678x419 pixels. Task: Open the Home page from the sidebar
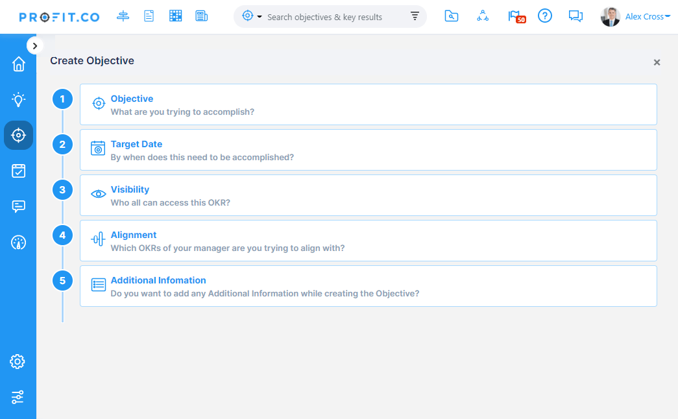[18, 64]
